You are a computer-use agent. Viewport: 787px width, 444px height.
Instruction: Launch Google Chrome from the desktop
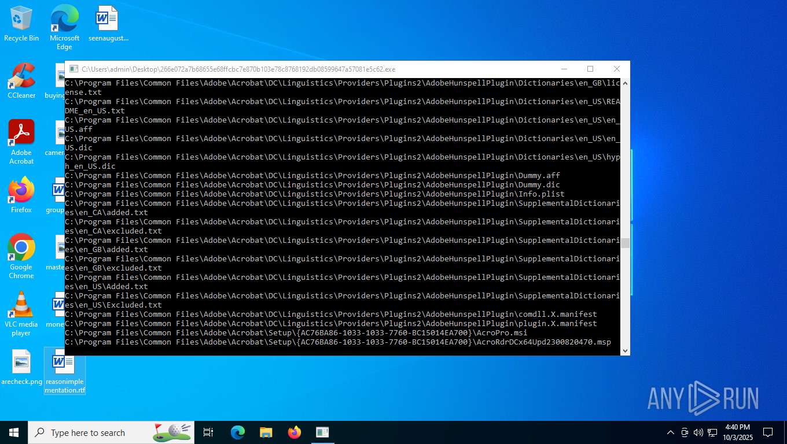click(x=21, y=257)
